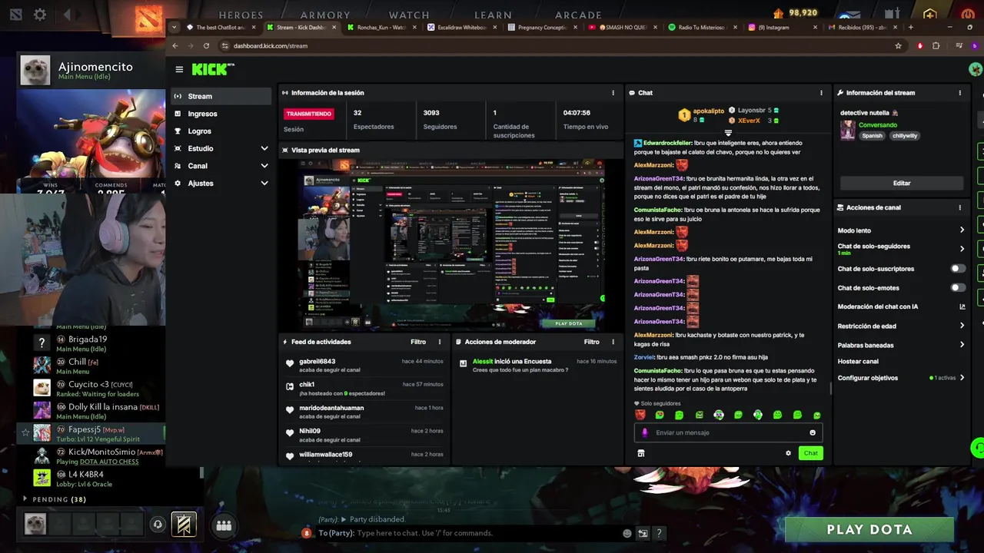Send message with green Chat button
The image size is (984, 553).
811,453
